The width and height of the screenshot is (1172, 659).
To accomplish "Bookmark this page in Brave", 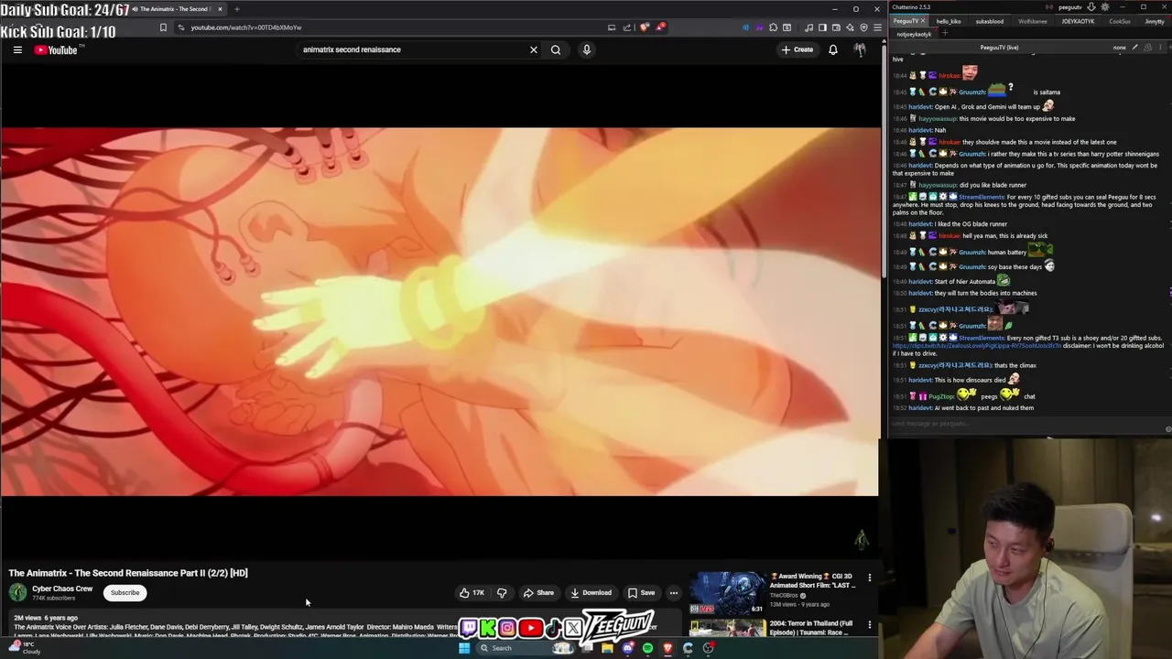I will point(163,27).
